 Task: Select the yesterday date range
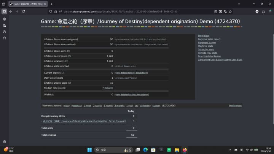pos(76,106)
